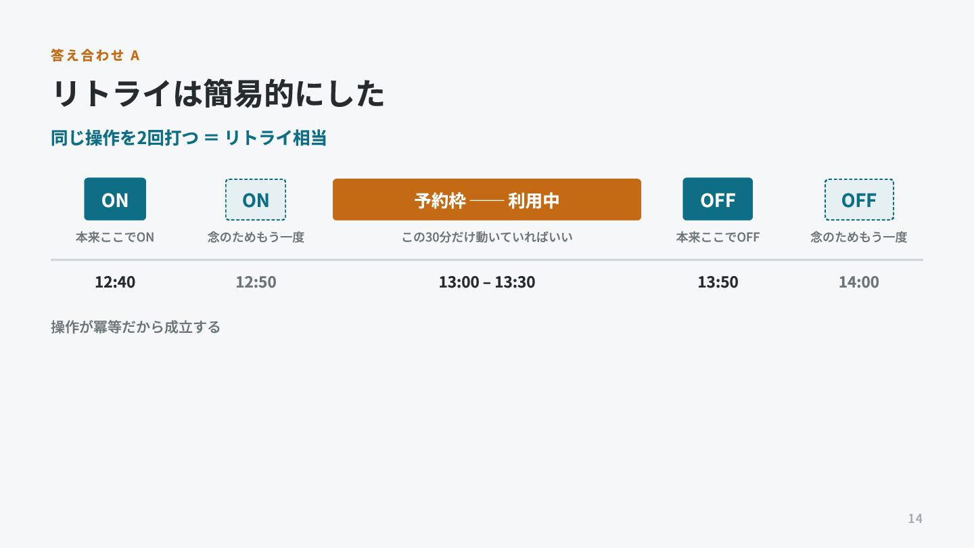The width and height of the screenshot is (974, 548).
Task: Click the caption 本来ここでON
Action: click(x=115, y=237)
